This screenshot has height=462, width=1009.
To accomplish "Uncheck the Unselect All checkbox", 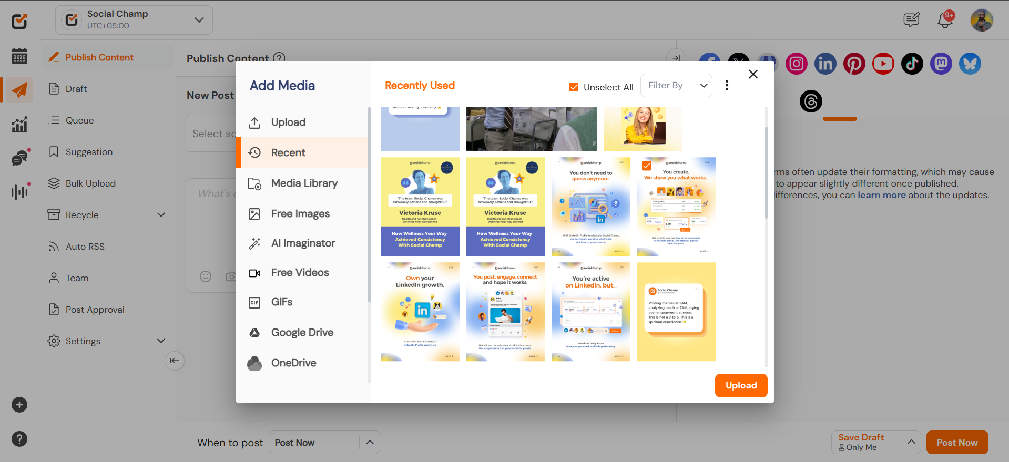I will coord(574,87).
